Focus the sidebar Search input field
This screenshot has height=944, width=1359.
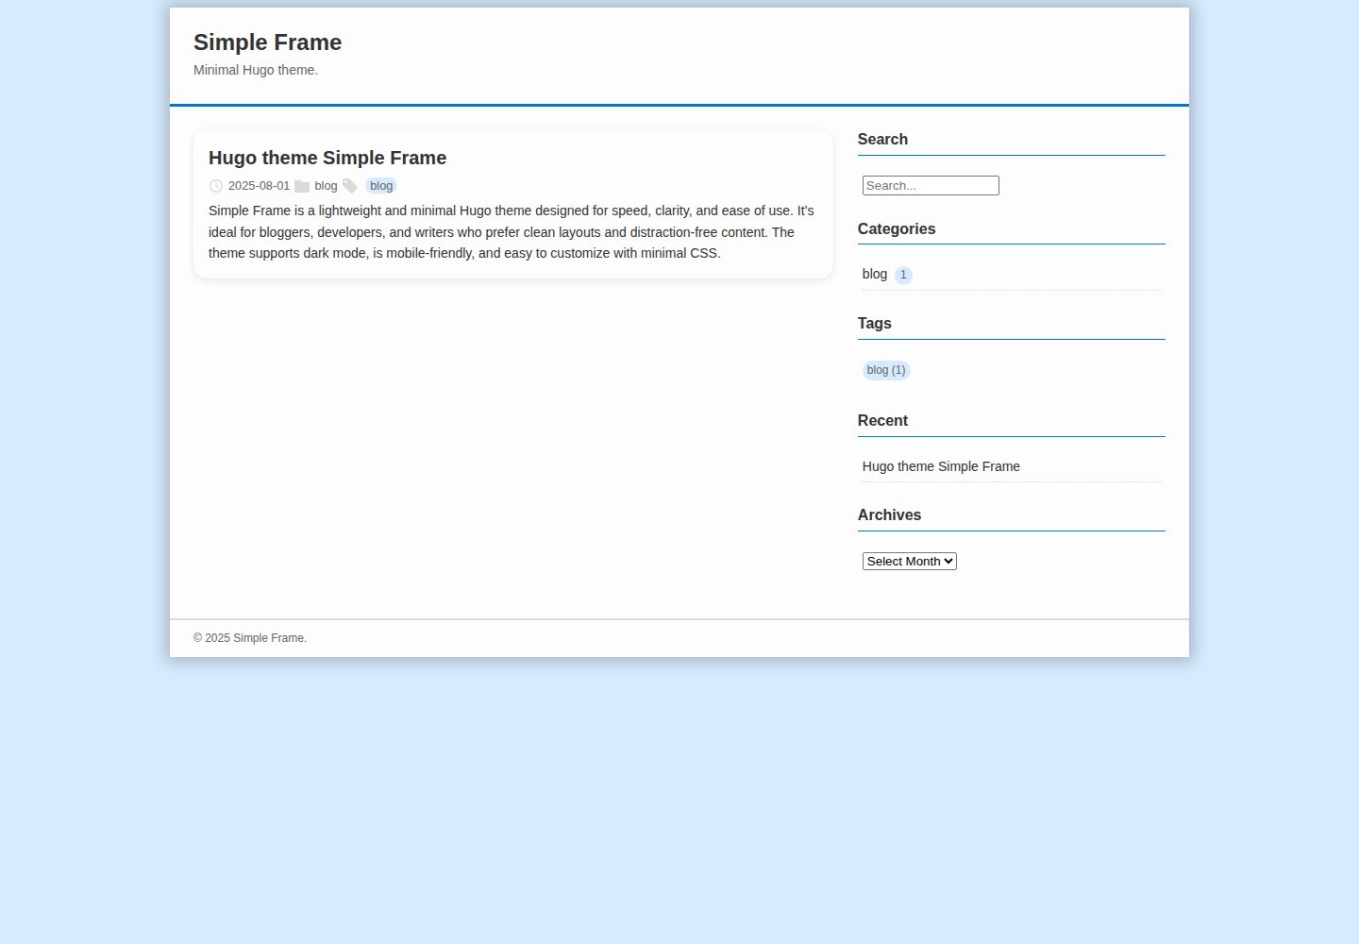pos(931,186)
